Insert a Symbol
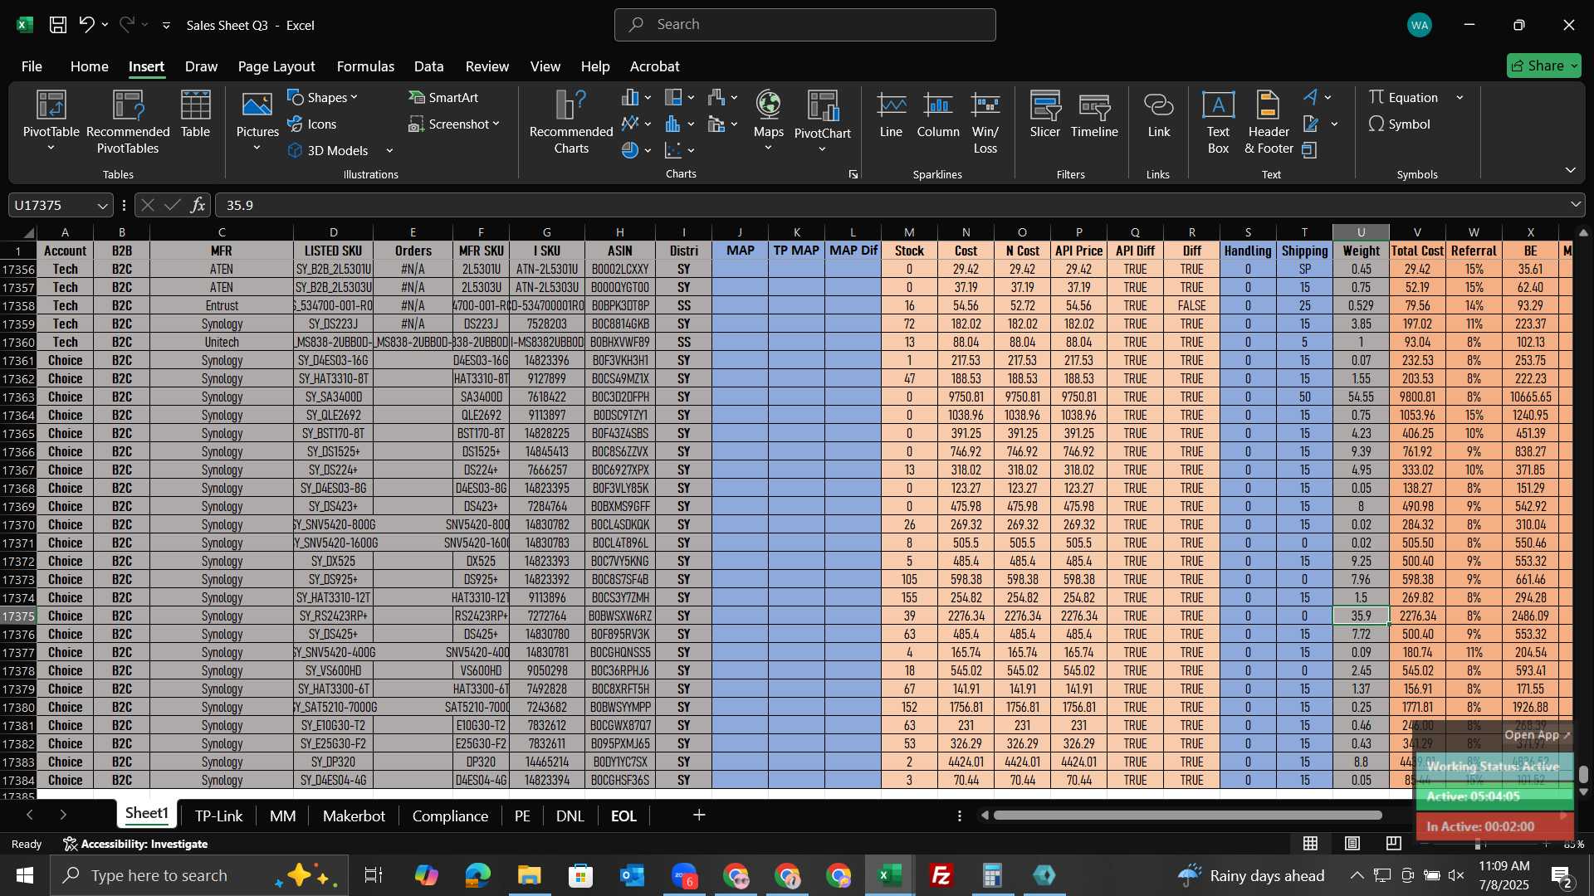 click(1400, 124)
